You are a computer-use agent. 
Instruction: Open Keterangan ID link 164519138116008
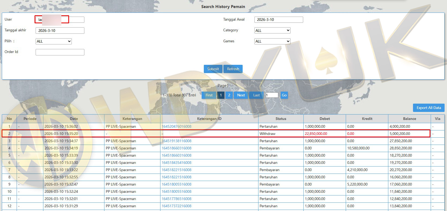(176, 141)
